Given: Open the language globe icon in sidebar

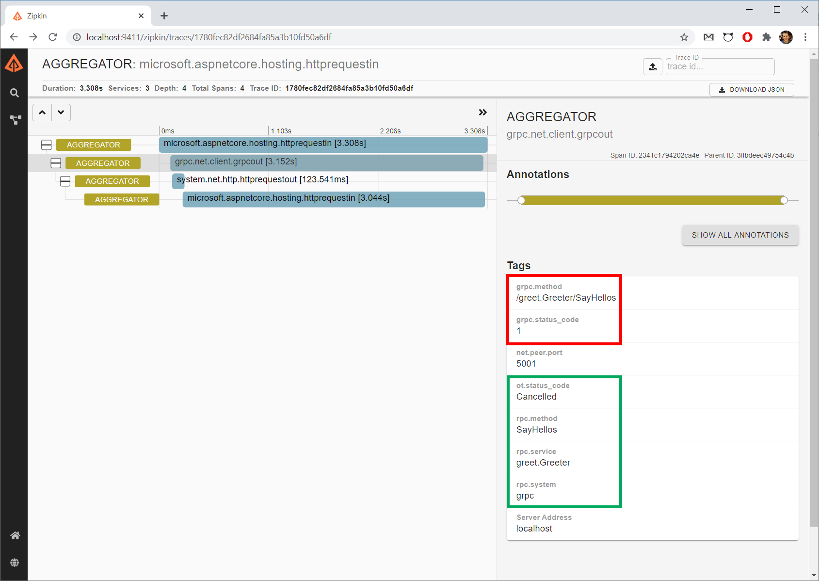Looking at the screenshot, I should [x=15, y=563].
